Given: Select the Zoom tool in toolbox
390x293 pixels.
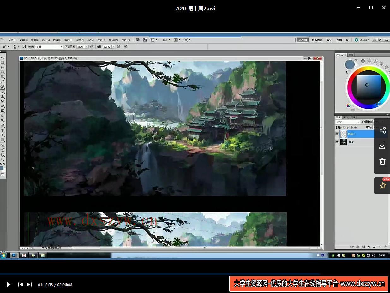Looking at the screenshot, I should [3, 159].
